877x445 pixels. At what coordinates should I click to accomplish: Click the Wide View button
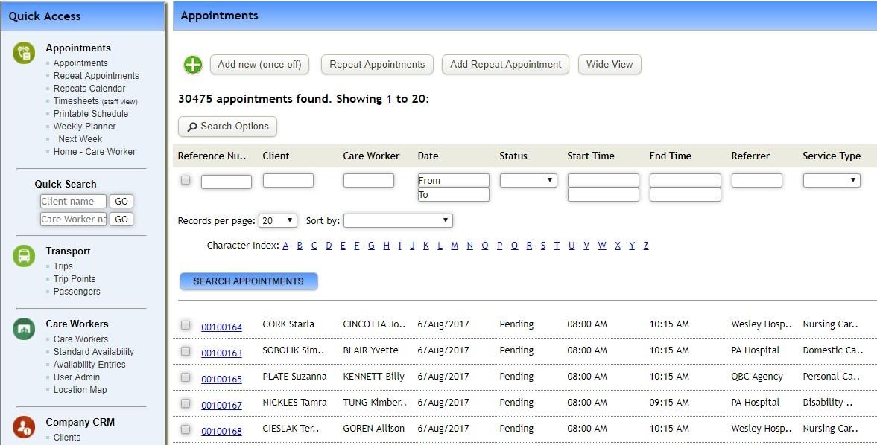(x=610, y=65)
